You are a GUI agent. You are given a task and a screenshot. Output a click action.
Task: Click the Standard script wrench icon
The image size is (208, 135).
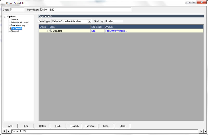tap(51, 31)
